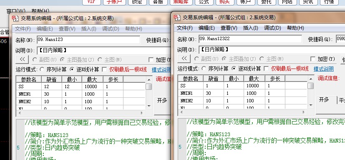Open 查看(V) menu in Hans12322 window
This screenshot has width=345, height=160.
click(229, 28)
